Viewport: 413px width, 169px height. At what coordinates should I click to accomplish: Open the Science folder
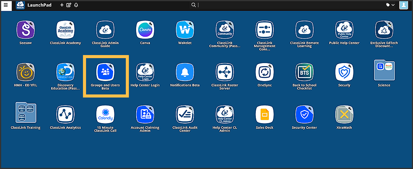384,71
